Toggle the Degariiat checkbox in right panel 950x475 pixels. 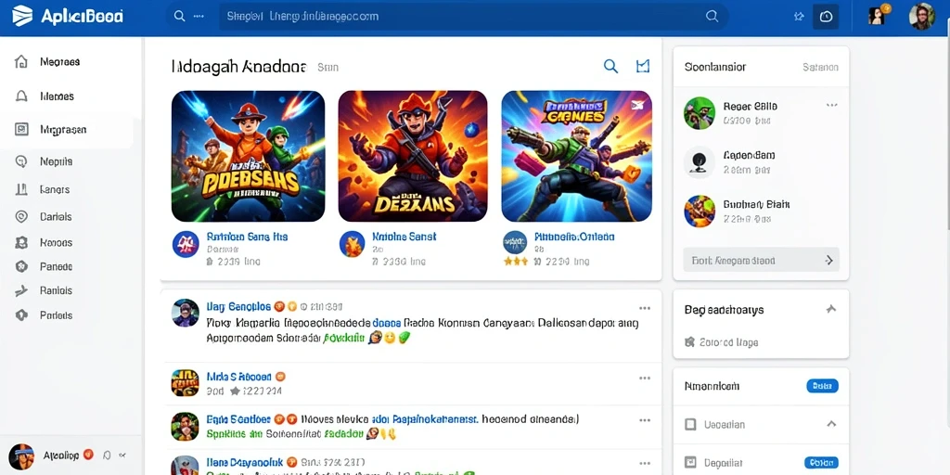(690, 463)
